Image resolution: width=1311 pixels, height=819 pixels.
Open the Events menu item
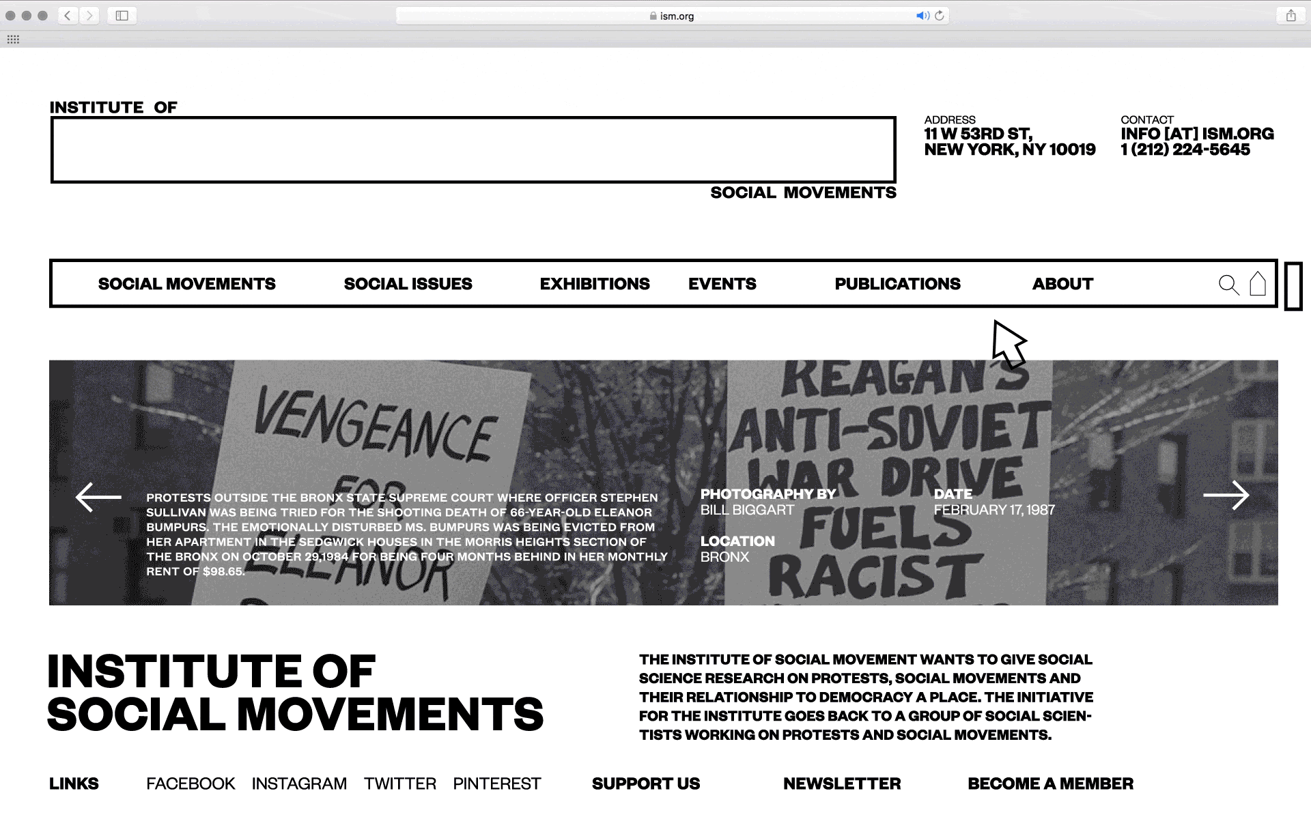[x=722, y=284]
